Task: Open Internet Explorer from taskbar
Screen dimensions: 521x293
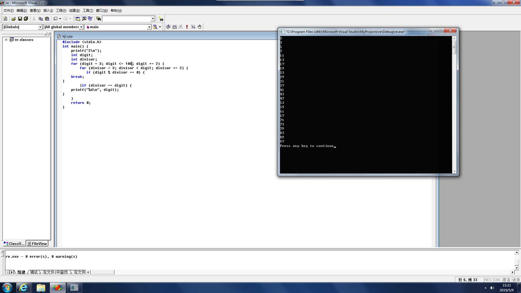Action: coord(24,288)
